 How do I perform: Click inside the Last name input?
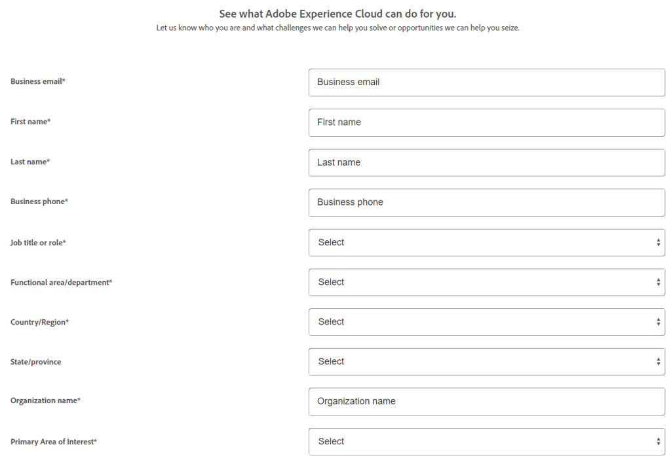[x=486, y=162]
